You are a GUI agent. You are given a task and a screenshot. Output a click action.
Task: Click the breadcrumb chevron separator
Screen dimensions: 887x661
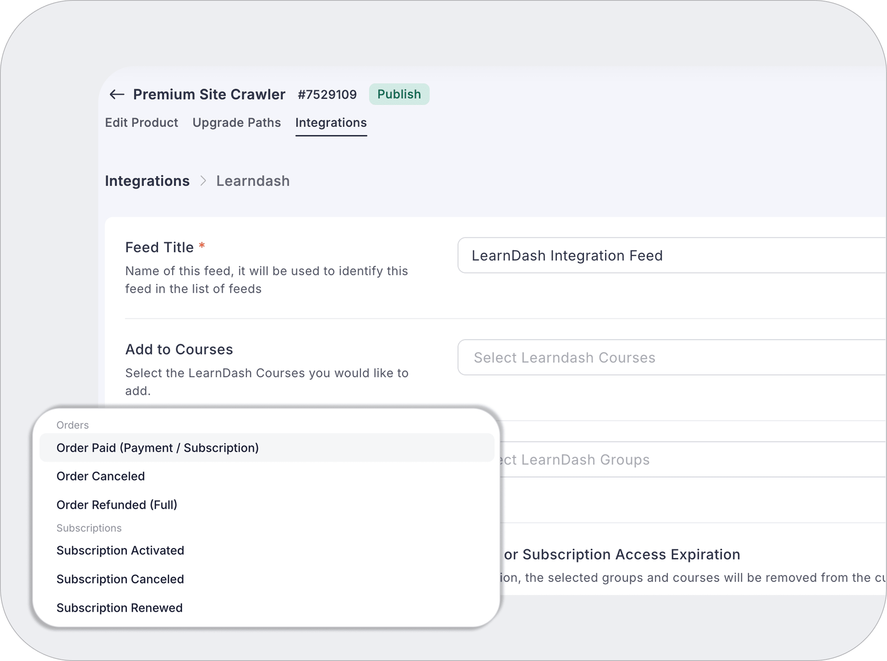click(x=203, y=181)
